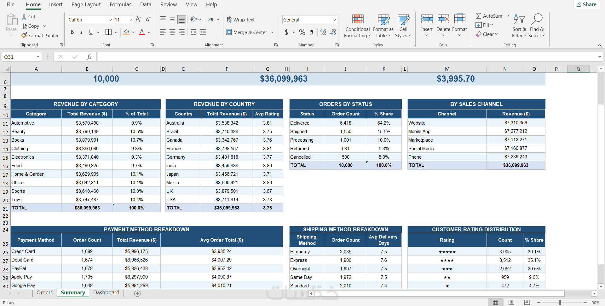Click the Sort & Filter icon
605x306 pixels.
pos(519,20)
